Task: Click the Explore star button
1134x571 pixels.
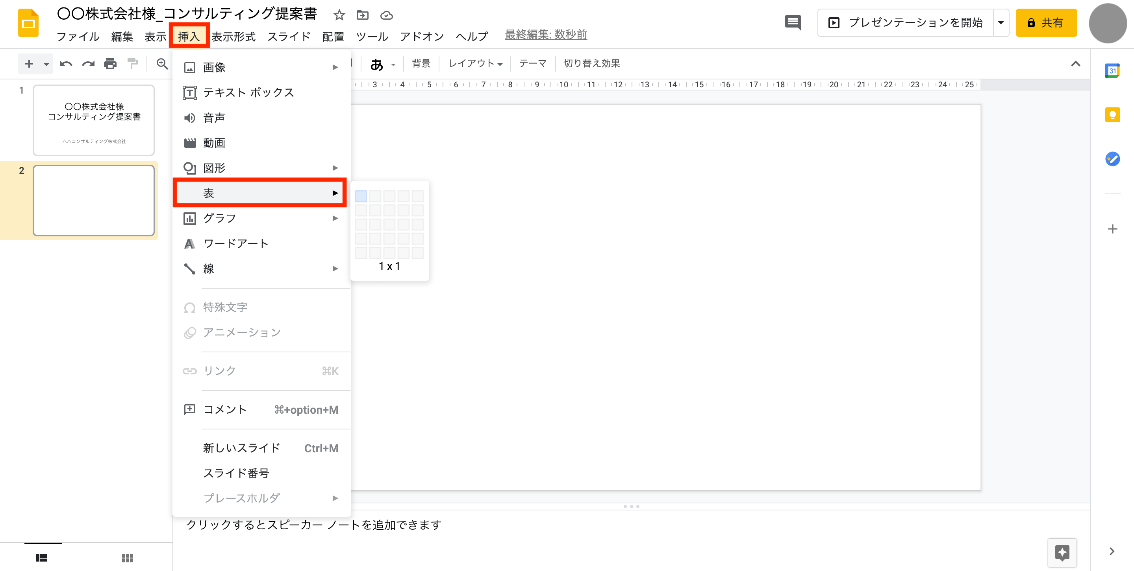Action: [x=1062, y=553]
